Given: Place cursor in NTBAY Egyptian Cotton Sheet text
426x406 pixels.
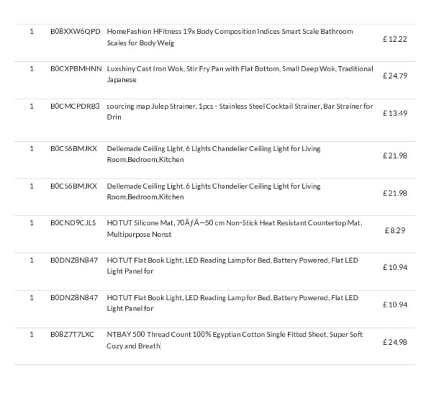Looking at the screenshot, I should pos(234,340).
